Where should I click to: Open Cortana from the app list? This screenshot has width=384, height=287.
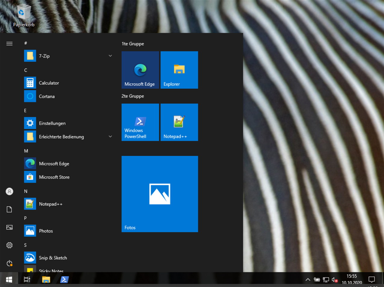(69, 96)
